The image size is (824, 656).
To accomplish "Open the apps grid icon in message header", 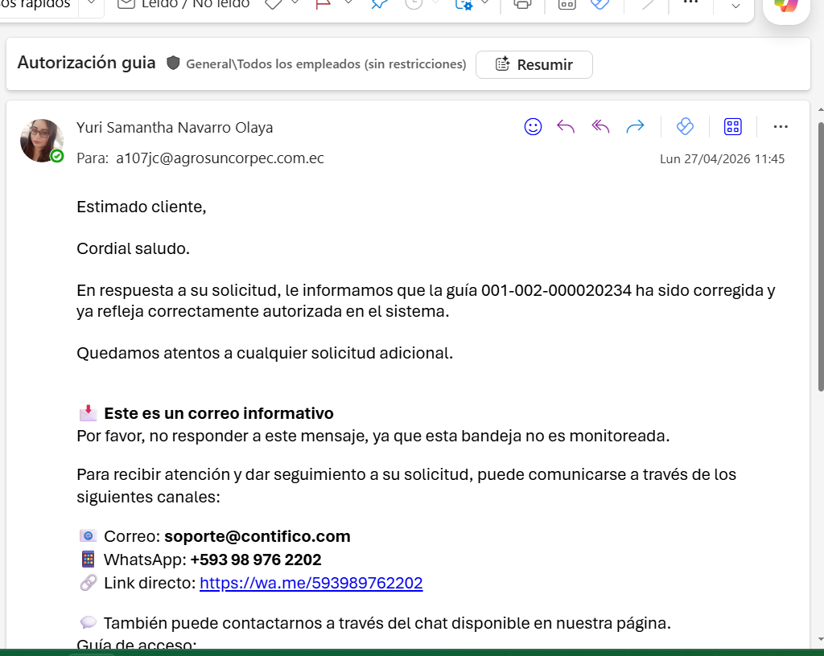I will click(x=732, y=126).
